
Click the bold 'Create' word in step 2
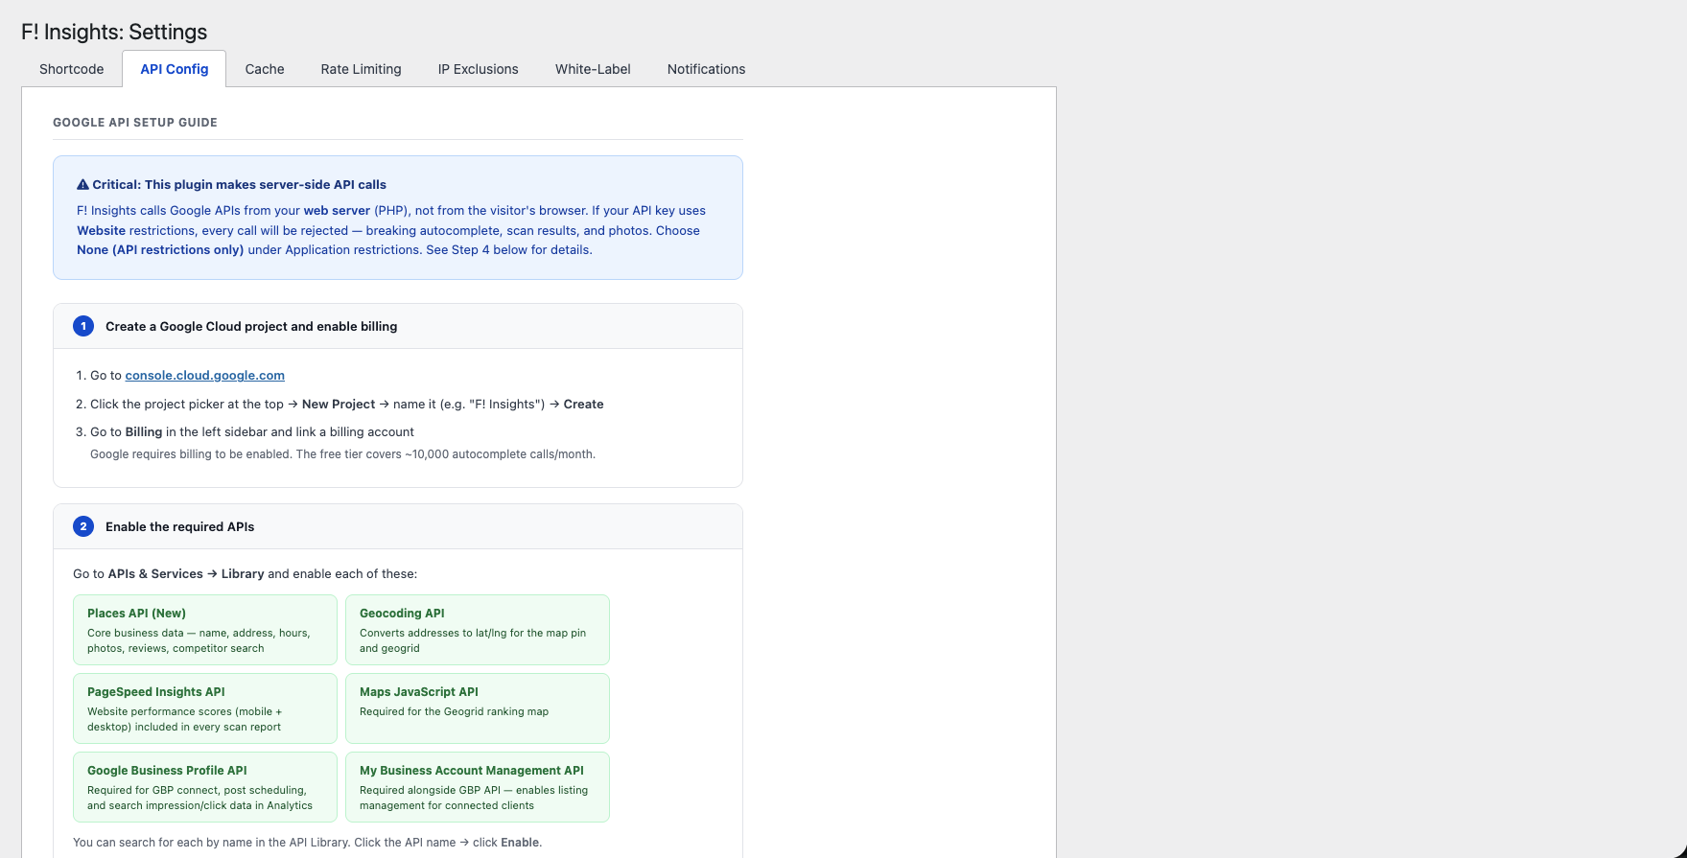click(584, 404)
